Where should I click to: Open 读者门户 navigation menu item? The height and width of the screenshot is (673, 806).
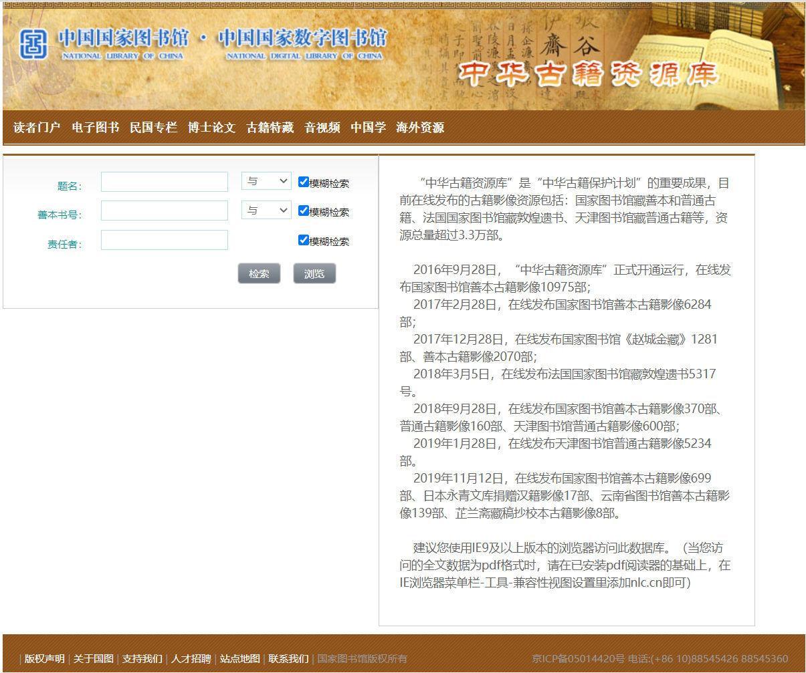click(37, 128)
